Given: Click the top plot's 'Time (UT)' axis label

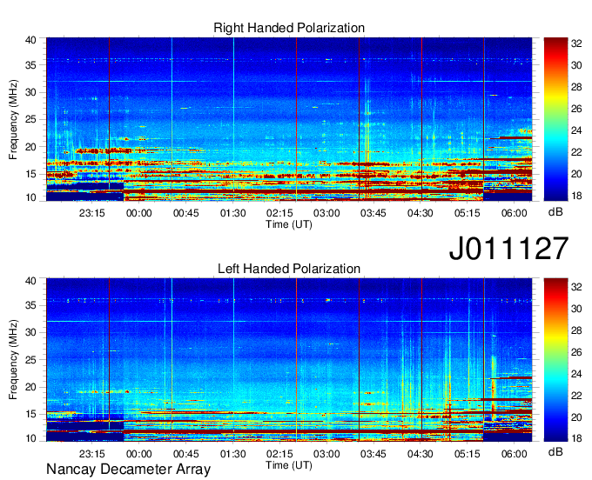Looking at the screenshot, I should point(289,224).
